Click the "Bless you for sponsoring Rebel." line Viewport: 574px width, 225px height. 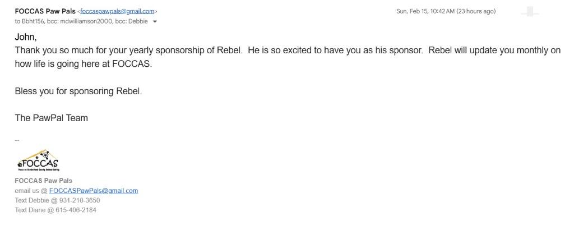(78, 91)
